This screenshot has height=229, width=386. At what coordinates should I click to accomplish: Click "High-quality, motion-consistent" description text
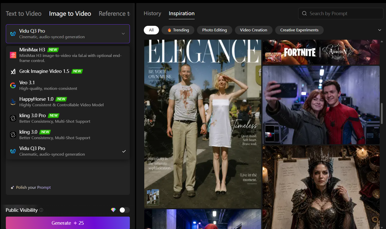(x=48, y=89)
